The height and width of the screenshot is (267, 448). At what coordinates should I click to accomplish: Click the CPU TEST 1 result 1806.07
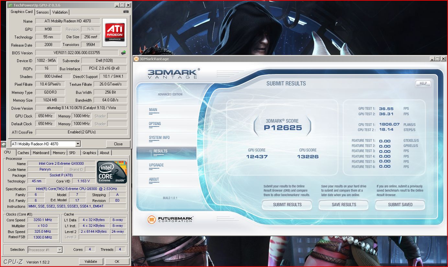[x=389, y=125]
